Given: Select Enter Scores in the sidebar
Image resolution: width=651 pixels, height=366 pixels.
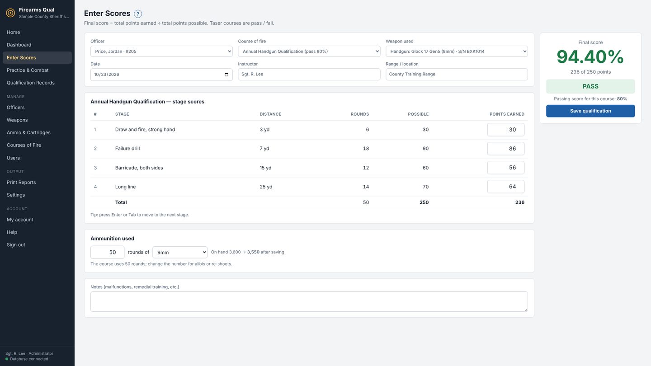Looking at the screenshot, I should pyautogui.click(x=37, y=58).
